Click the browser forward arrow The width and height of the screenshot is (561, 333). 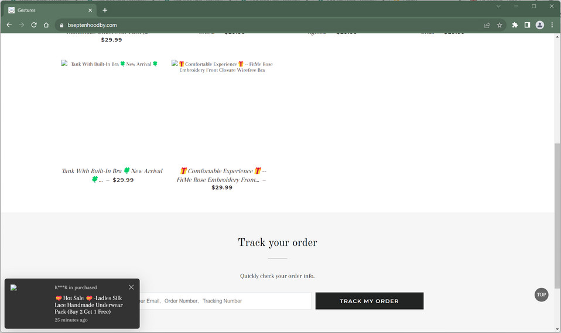pyautogui.click(x=22, y=25)
